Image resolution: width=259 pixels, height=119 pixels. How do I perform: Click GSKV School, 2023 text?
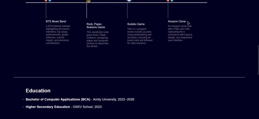pos(87,107)
